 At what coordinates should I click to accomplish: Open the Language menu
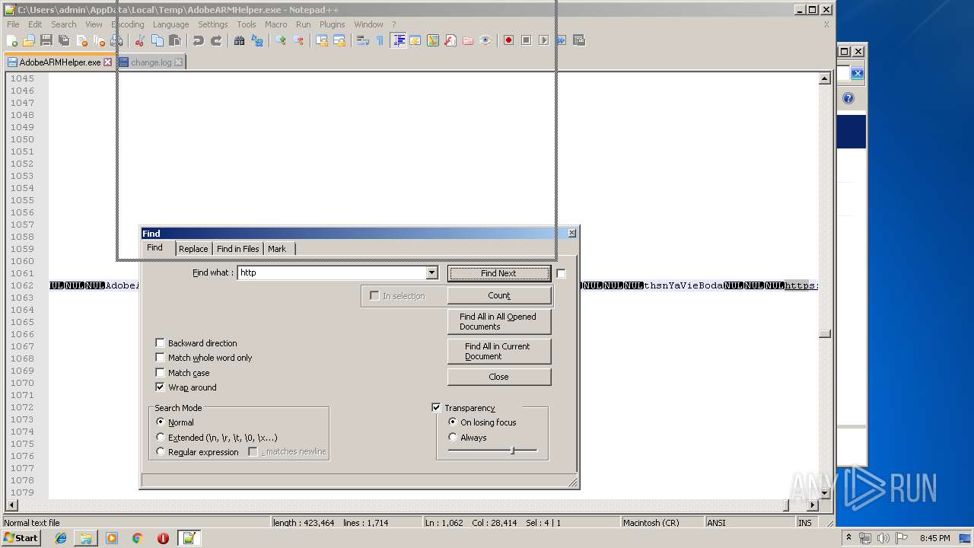pos(170,24)
